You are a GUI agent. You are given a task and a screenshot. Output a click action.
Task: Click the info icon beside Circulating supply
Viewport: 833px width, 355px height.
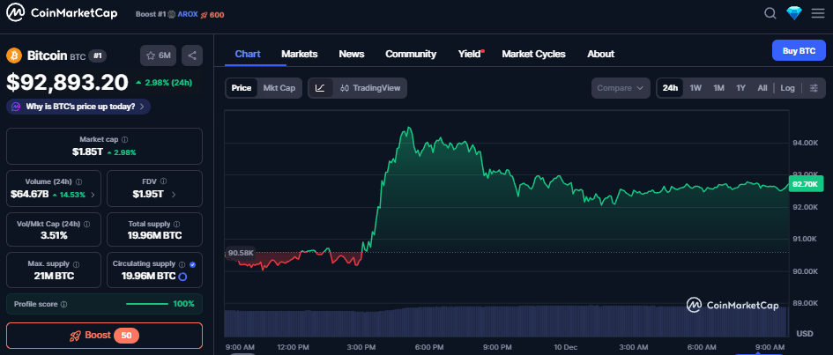182,263
